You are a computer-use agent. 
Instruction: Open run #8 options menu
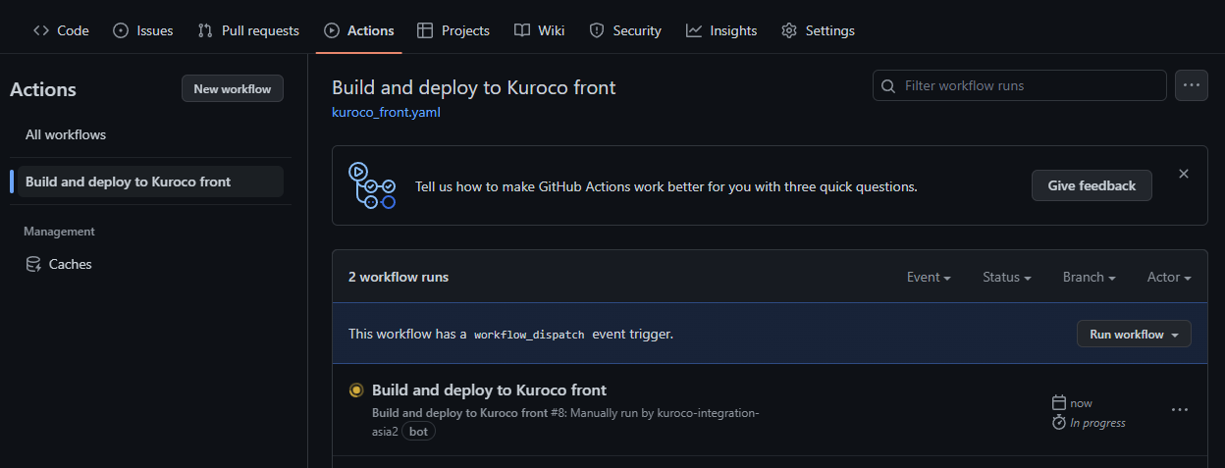pos(1180,409)
